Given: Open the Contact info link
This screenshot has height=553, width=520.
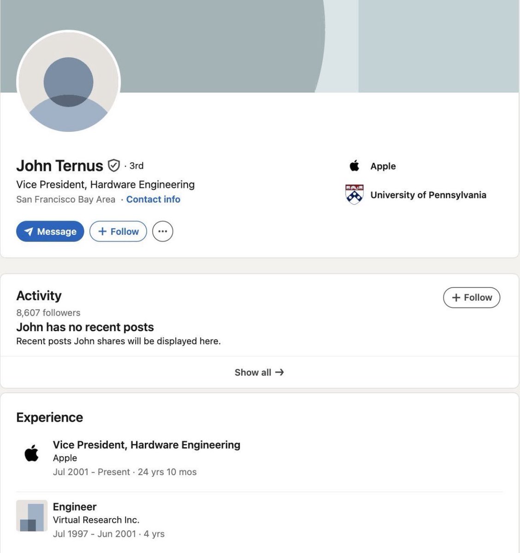Looking at the screenshot, I should (x=153, y=200).
